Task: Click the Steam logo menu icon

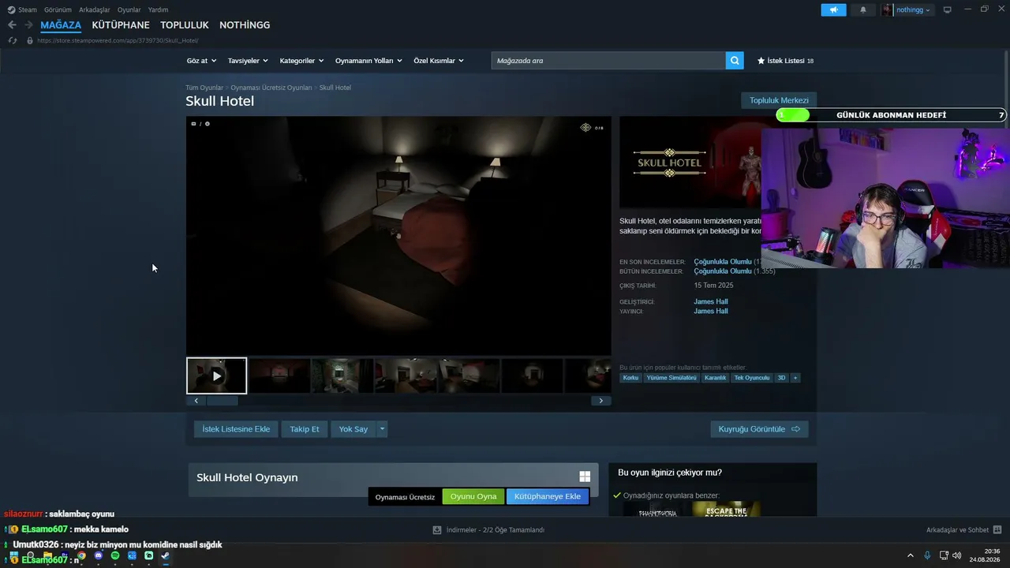Action: click(x=11, y=9)
